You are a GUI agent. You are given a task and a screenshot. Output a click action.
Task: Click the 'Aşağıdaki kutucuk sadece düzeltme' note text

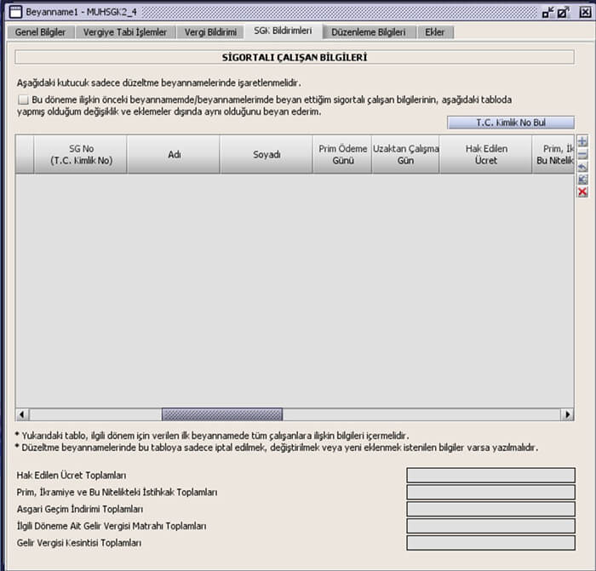point(159,83)
